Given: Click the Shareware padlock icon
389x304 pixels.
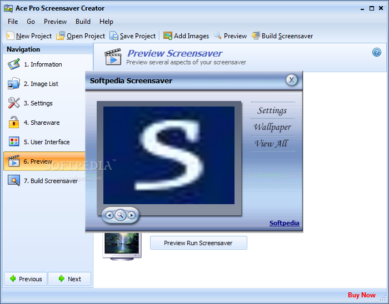Looking at the screenshot, I should click(x=14, y=122).
